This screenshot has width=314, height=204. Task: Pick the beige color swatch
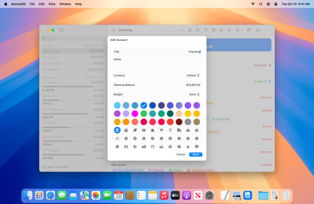click(x=179, y=114)
